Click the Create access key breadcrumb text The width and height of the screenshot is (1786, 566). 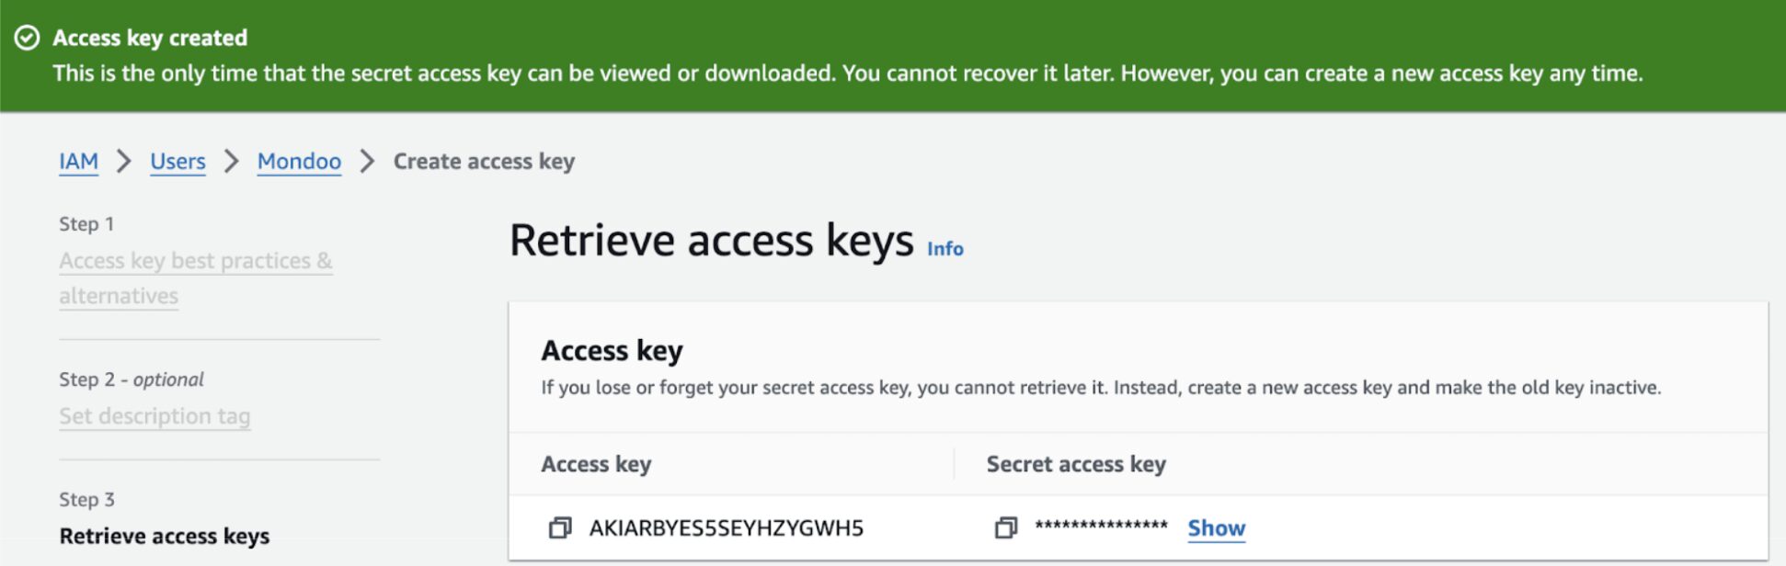click(484, 162)
